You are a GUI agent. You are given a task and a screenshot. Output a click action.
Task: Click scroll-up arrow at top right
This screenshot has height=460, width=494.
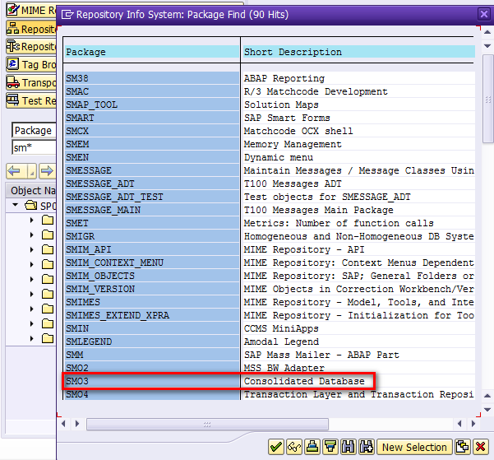[487, 32]
